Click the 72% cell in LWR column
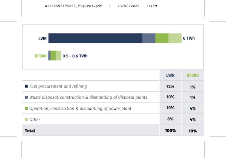The height and width of the screenshot is (158, 226). pyautogui.click(x=170, y=86)
